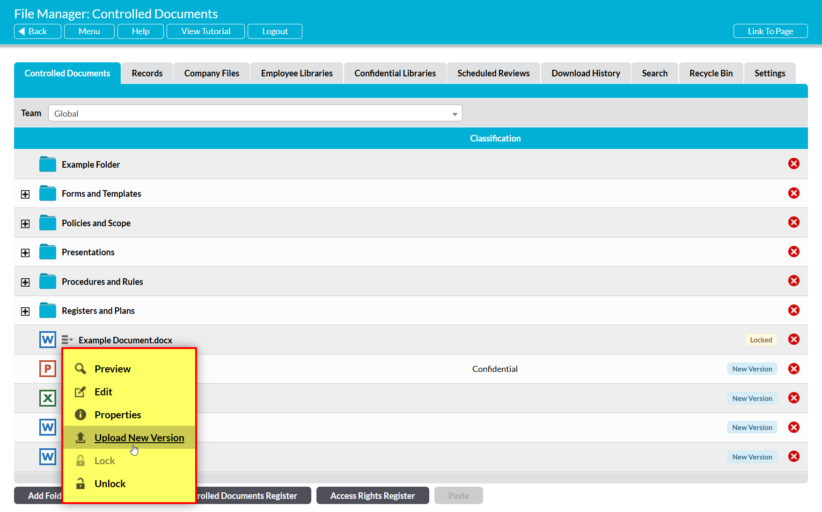Delete the Presentations folder using red X
This screenshot has height=512, width=822.
point(793,252)
